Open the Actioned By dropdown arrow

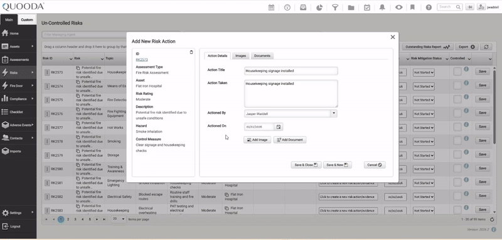click(334, 114)
